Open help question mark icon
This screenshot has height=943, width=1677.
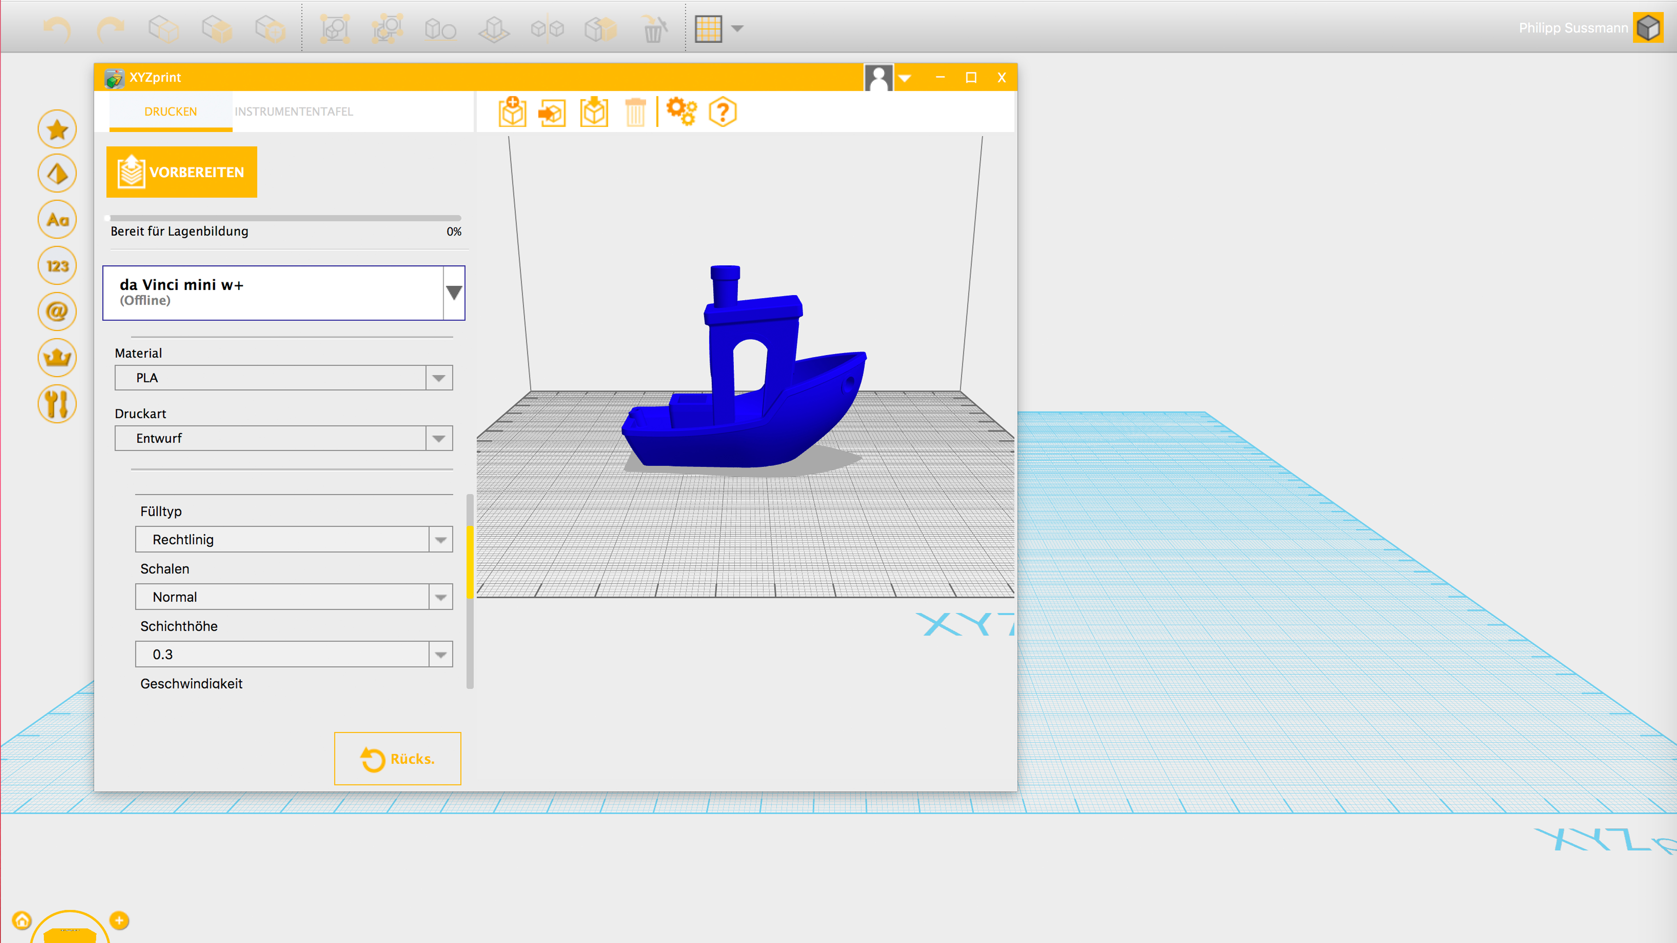pos(722,112)
